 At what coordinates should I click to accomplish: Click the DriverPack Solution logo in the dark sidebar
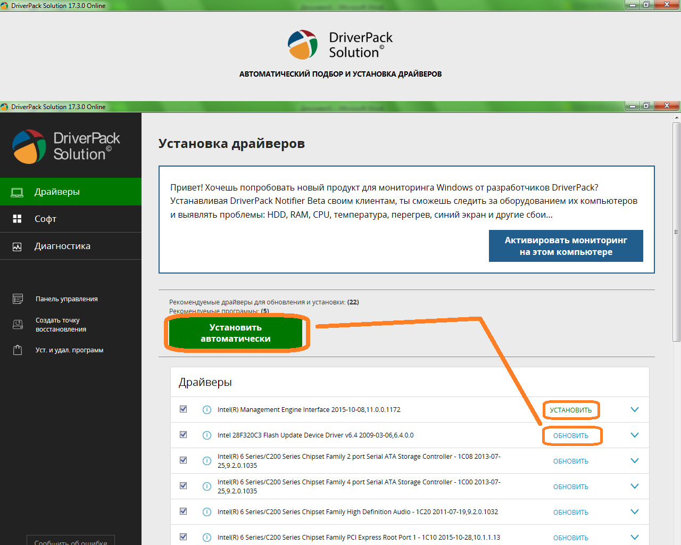[x=66, y=146]
